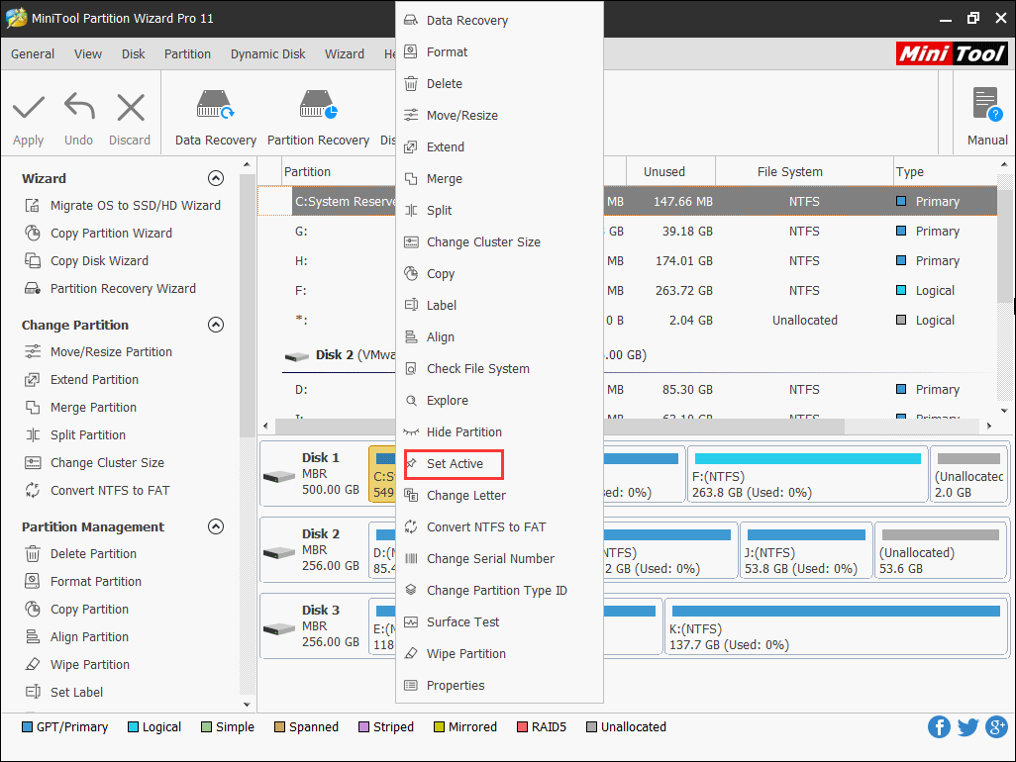The image size is (1016, 762).
Task: Choose Move/Resize Partition in sidebar
Action: tap(98, 352)
